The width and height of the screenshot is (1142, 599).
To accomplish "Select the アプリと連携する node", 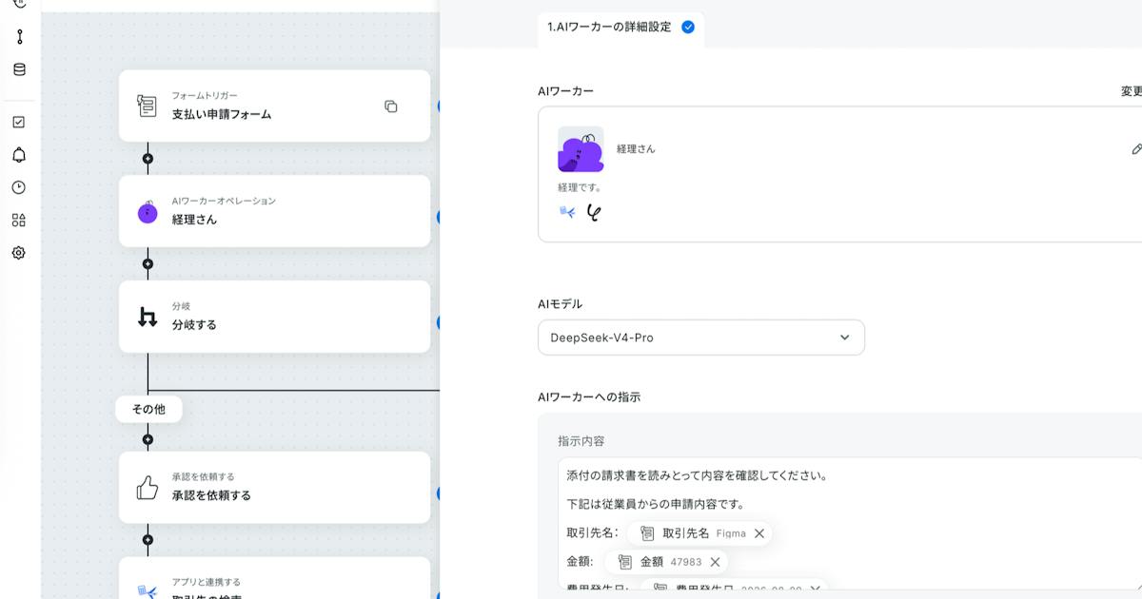I will click(x=274, y=578).
